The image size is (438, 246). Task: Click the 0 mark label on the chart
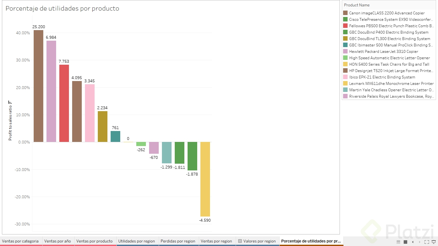pyautogui.click(x=128, y=139)
